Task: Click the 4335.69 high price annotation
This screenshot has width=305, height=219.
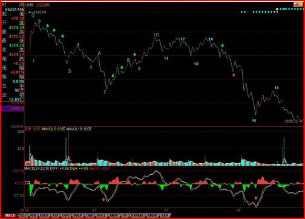Action: coord(39,12)
